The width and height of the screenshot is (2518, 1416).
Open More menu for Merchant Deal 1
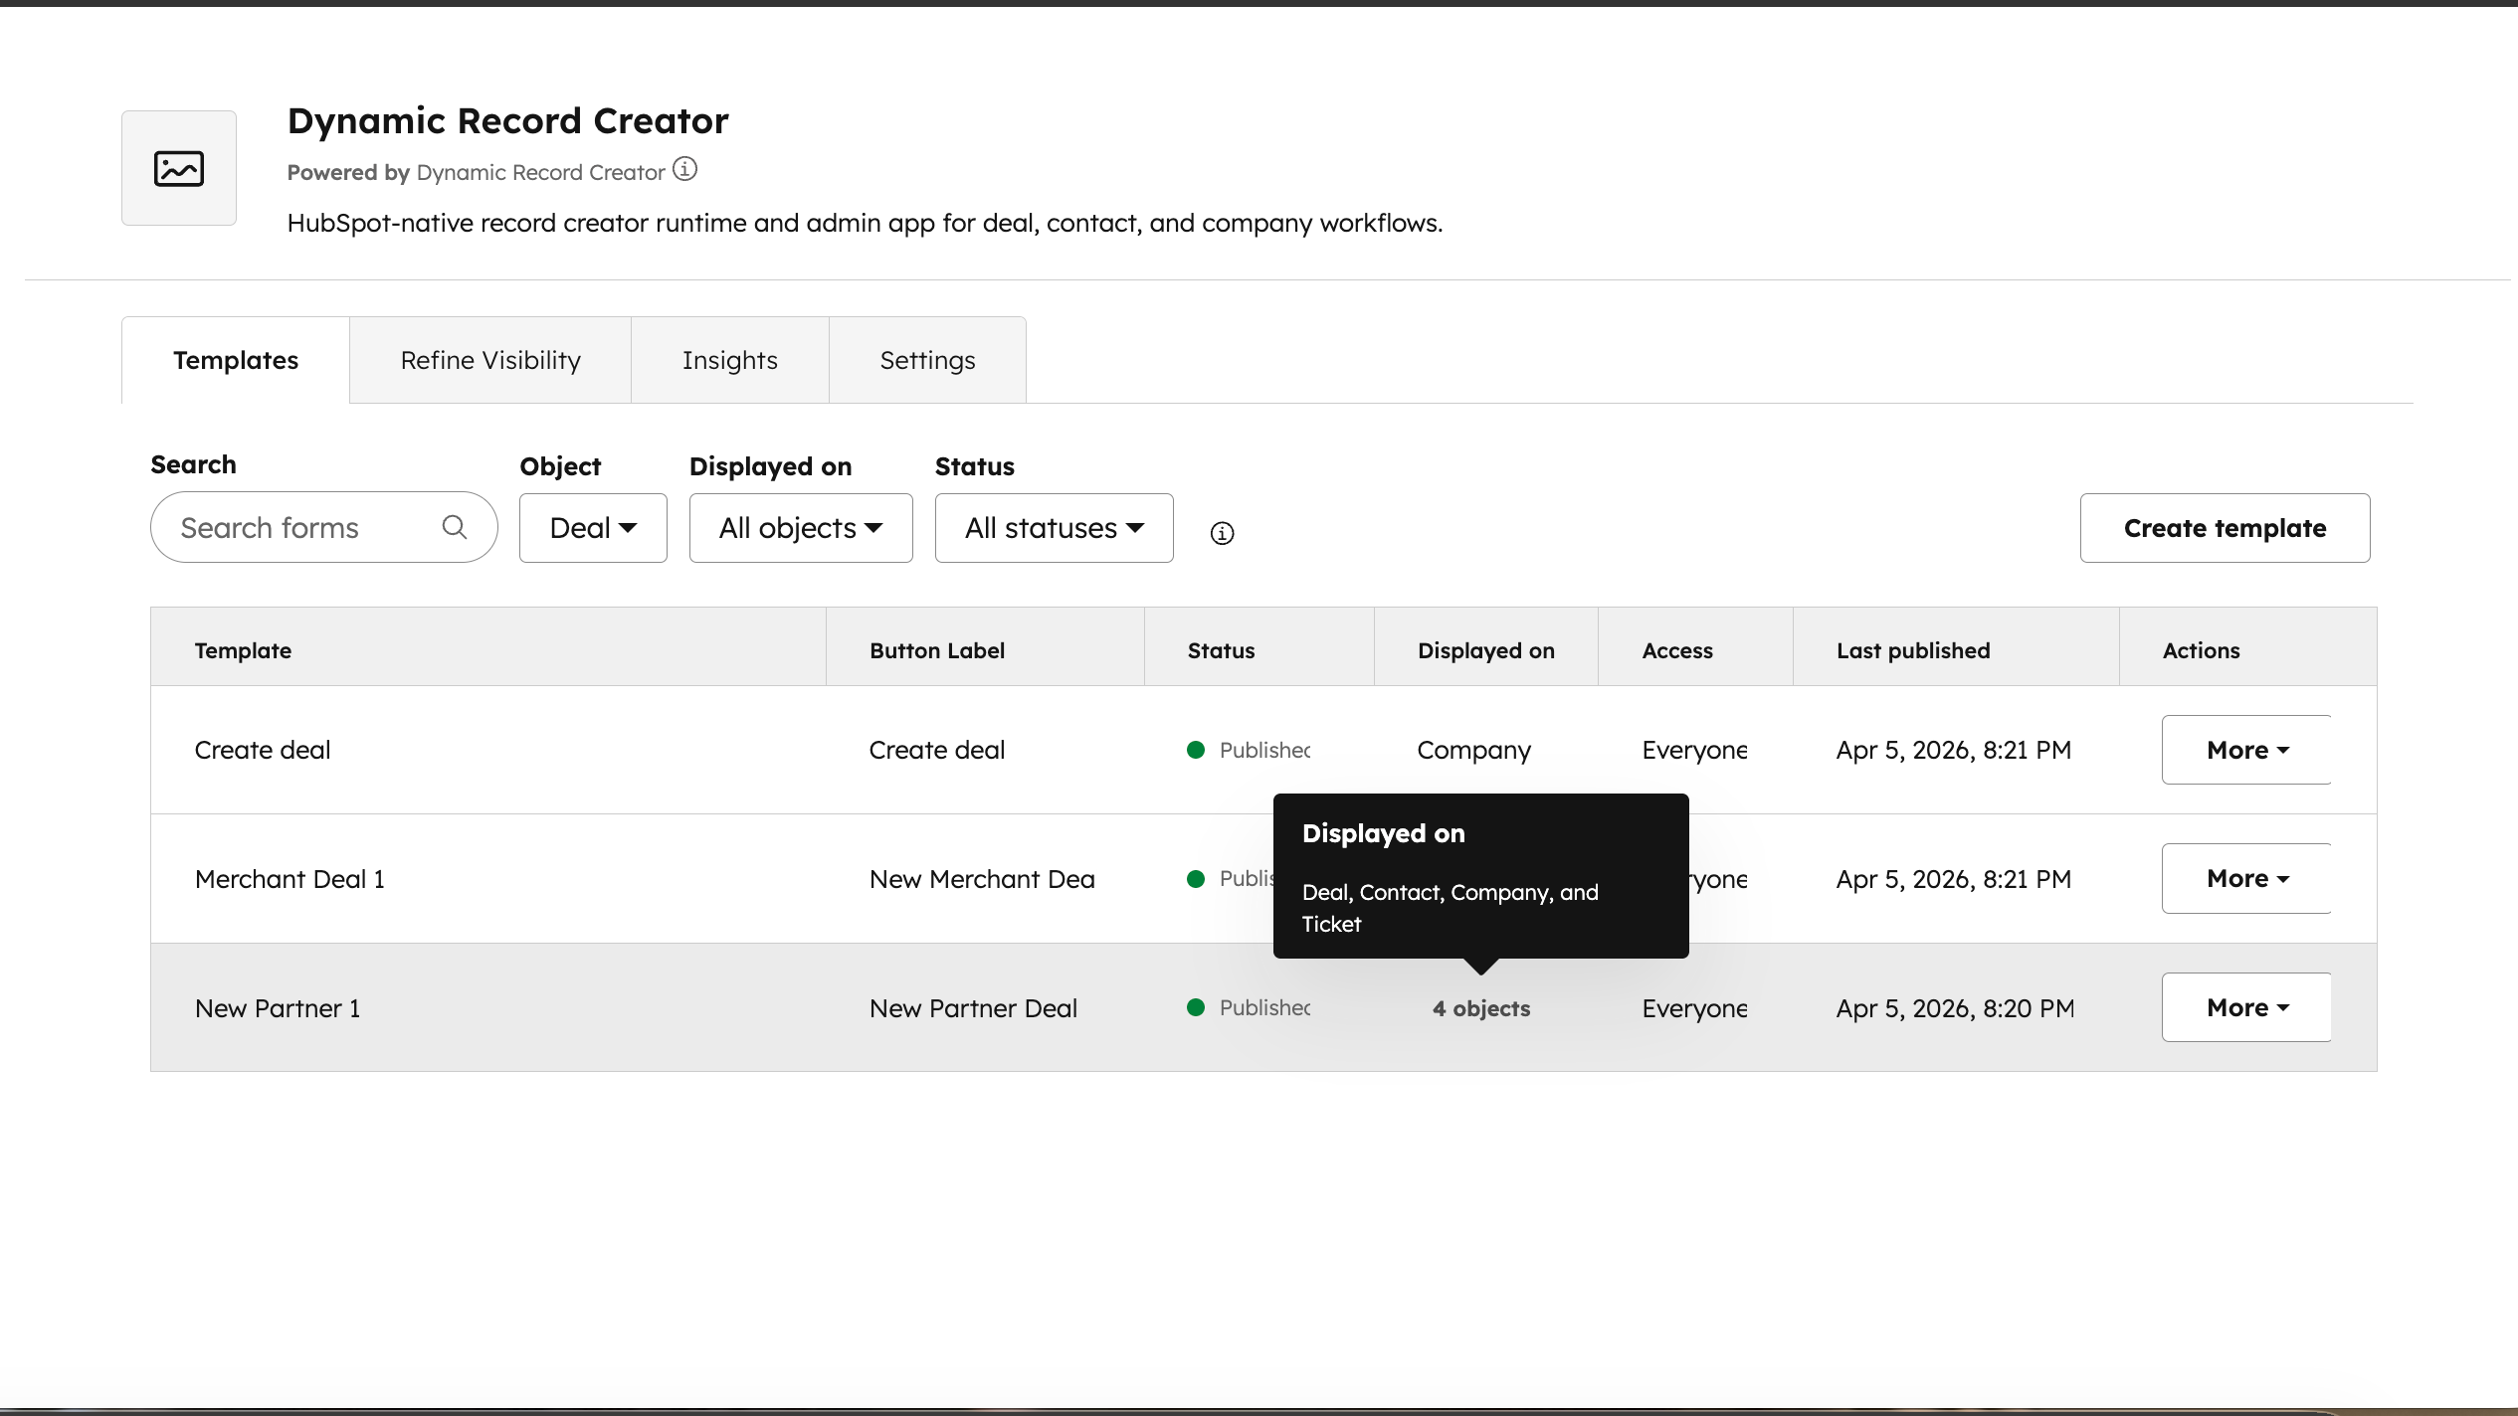[x=2246, y=879]
